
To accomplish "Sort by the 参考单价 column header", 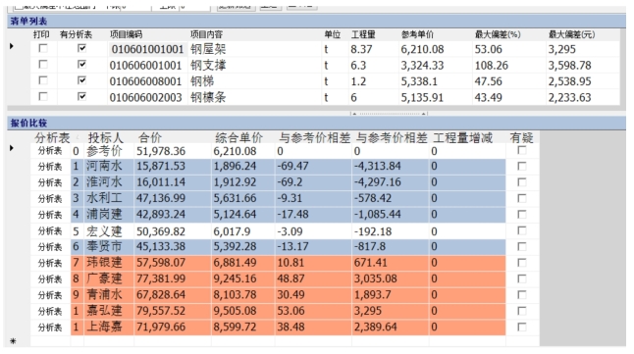I will (x=417, y=34).
